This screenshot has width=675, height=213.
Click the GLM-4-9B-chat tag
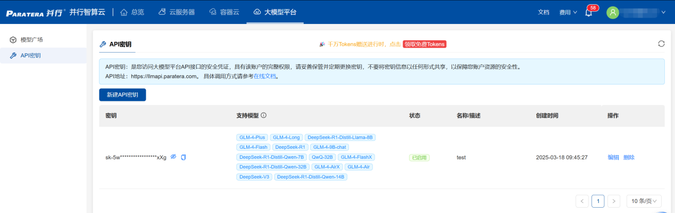tap(329, 147)
